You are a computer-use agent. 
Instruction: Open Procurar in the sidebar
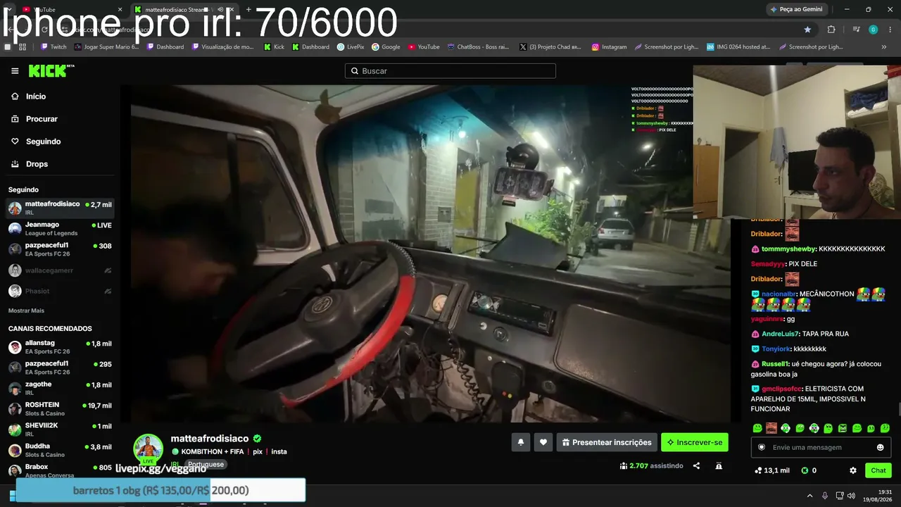35,119
